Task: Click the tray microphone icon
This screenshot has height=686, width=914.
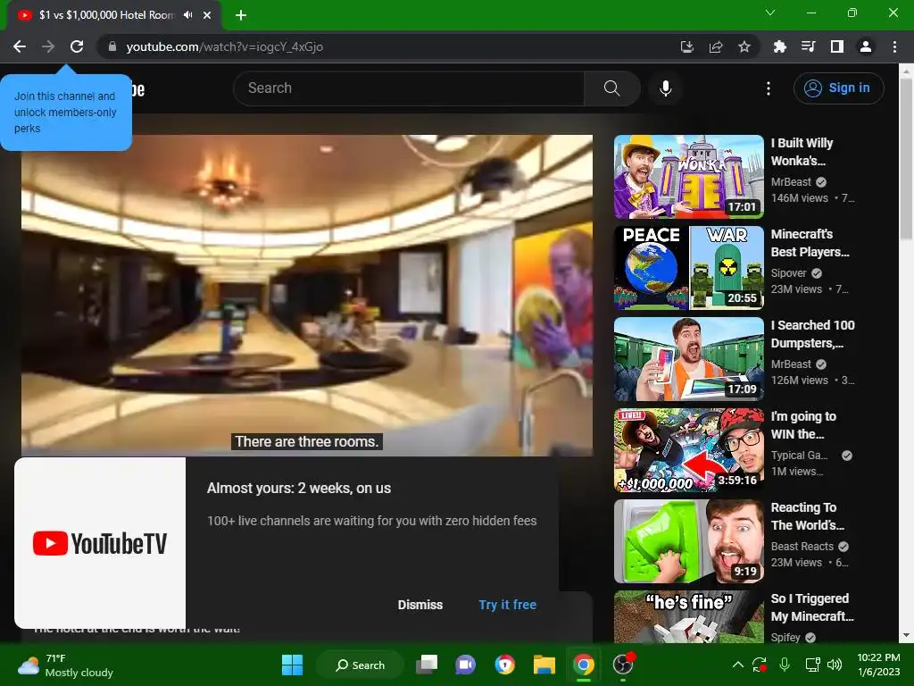Action: coord(785,665)
